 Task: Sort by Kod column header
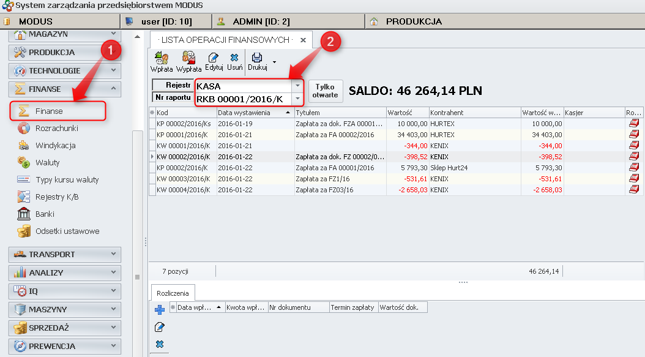pos(186,113)
